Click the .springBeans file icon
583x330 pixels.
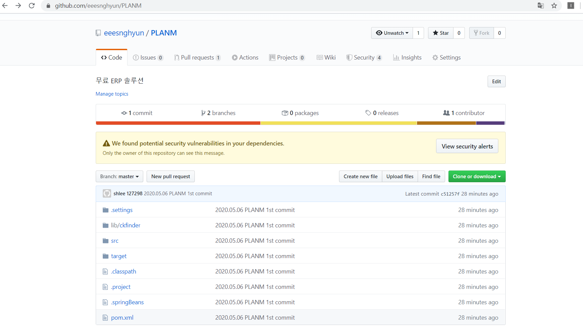(105, 302)
